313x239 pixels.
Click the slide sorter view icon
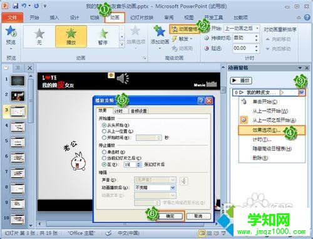click(209, 233)
